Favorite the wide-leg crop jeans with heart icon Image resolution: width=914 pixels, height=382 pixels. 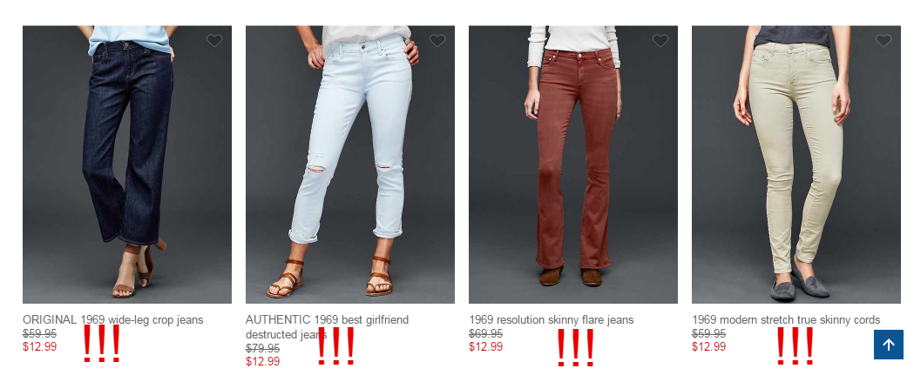coord(214,41)
